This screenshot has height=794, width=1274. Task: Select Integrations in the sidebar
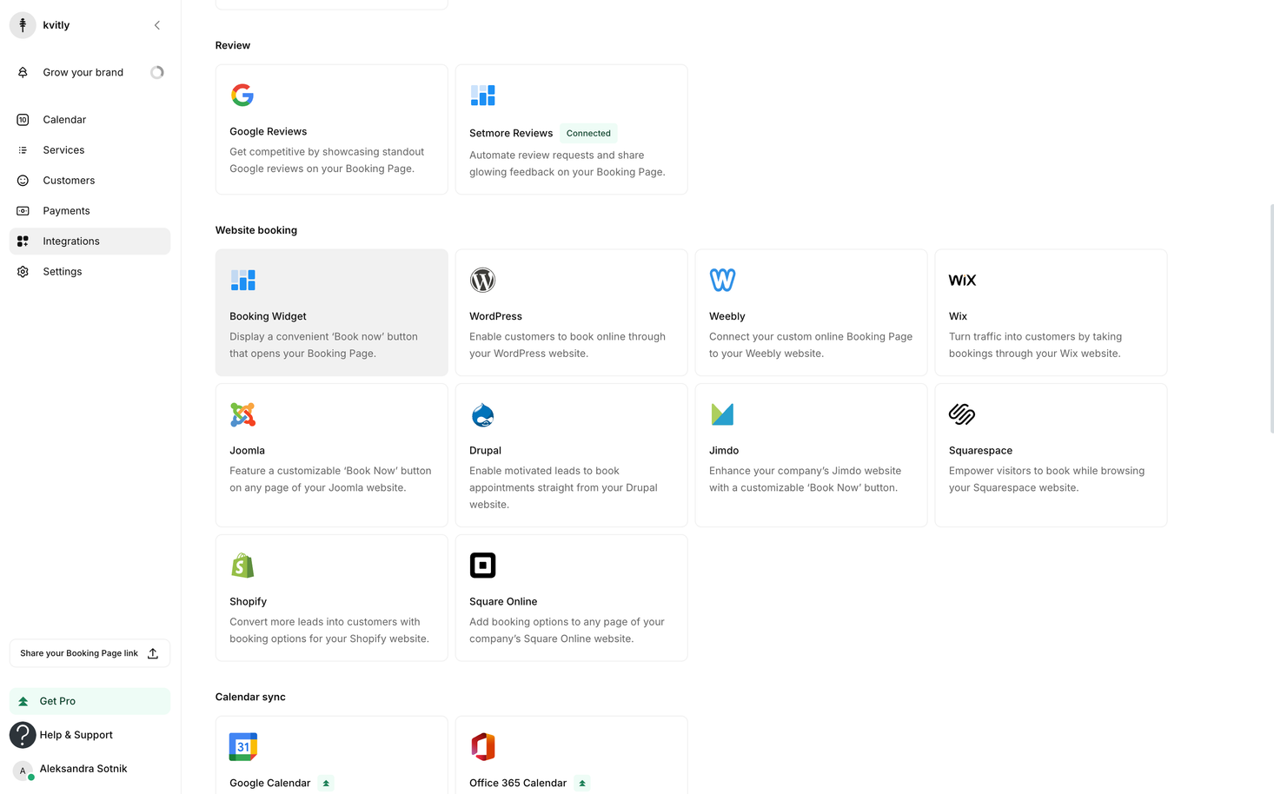pos(90,242)
